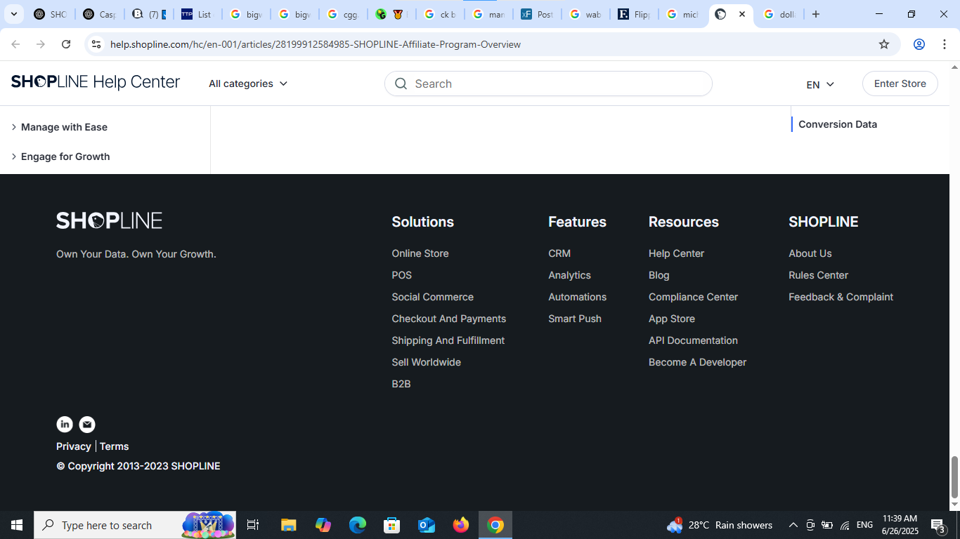View site information icon in address bar
The image size is (960, 539).
click(x=96, y=44)
